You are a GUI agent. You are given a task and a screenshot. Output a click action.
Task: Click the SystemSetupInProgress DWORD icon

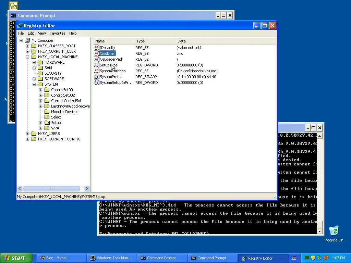(96, 82)
